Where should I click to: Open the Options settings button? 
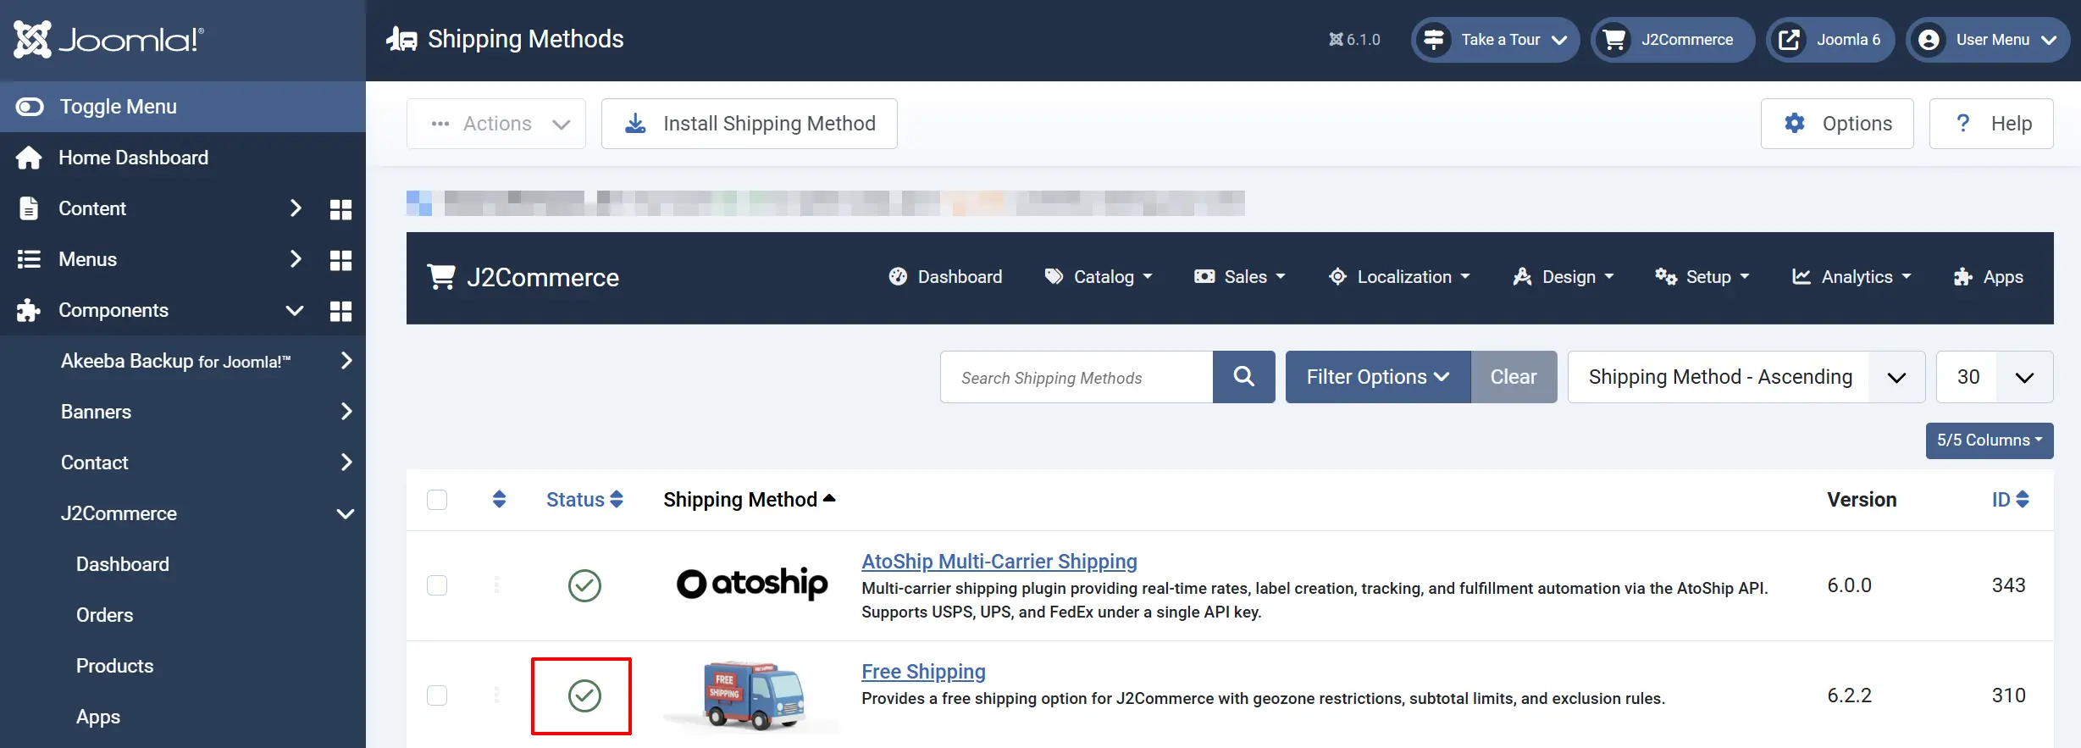tap(1837, 124)
